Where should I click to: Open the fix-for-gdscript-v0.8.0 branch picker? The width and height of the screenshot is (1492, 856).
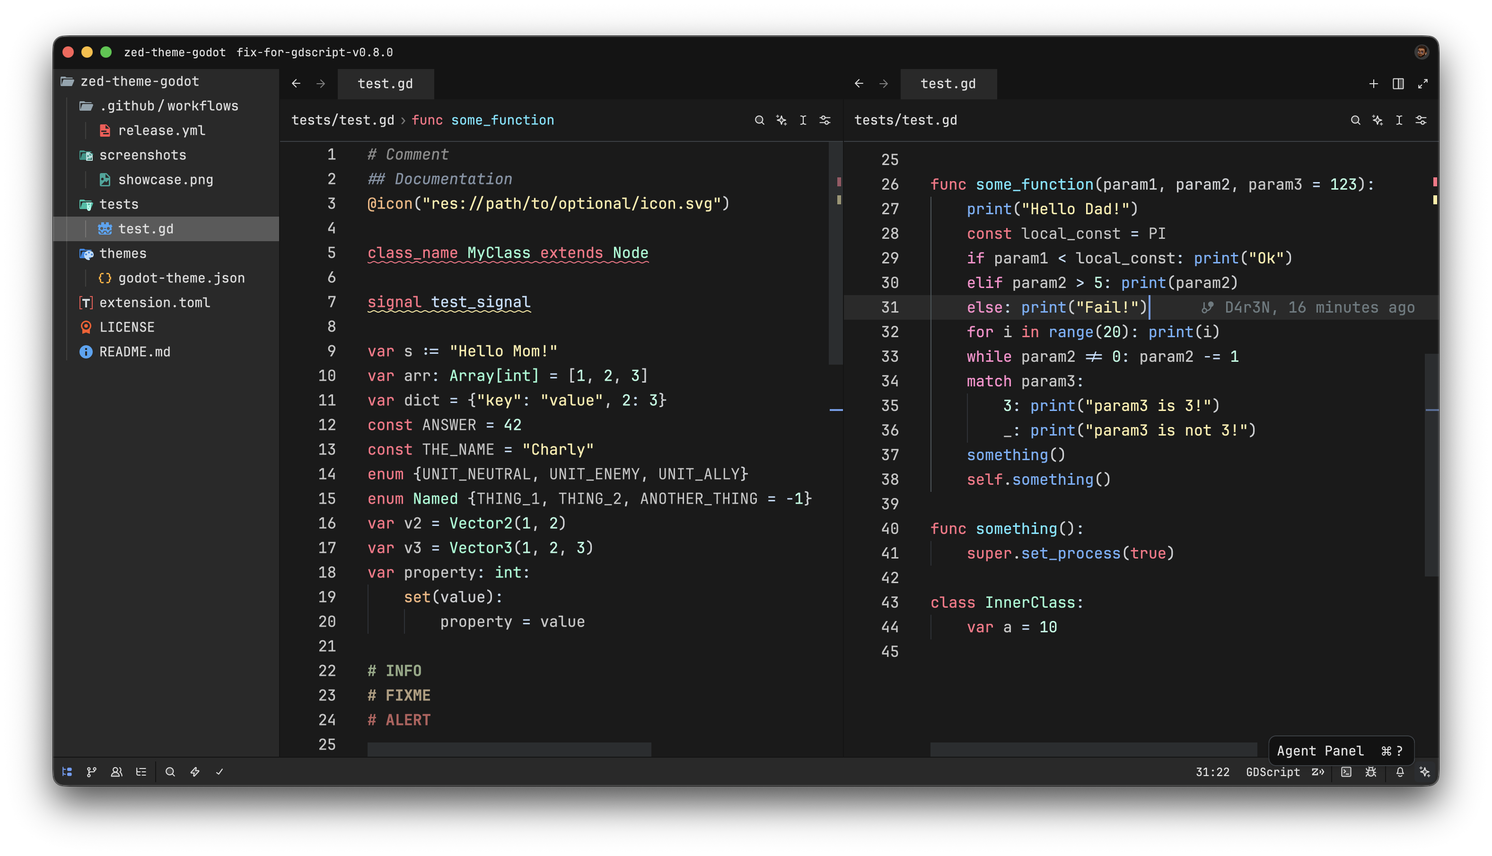tap(315, 52)
